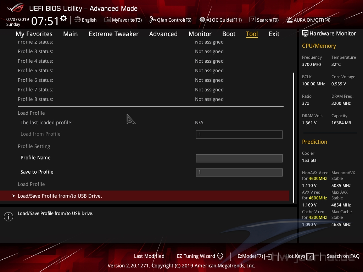Click the 5085 MHz Max nonAVX value
363x272 pixels.
pos(341,186)
